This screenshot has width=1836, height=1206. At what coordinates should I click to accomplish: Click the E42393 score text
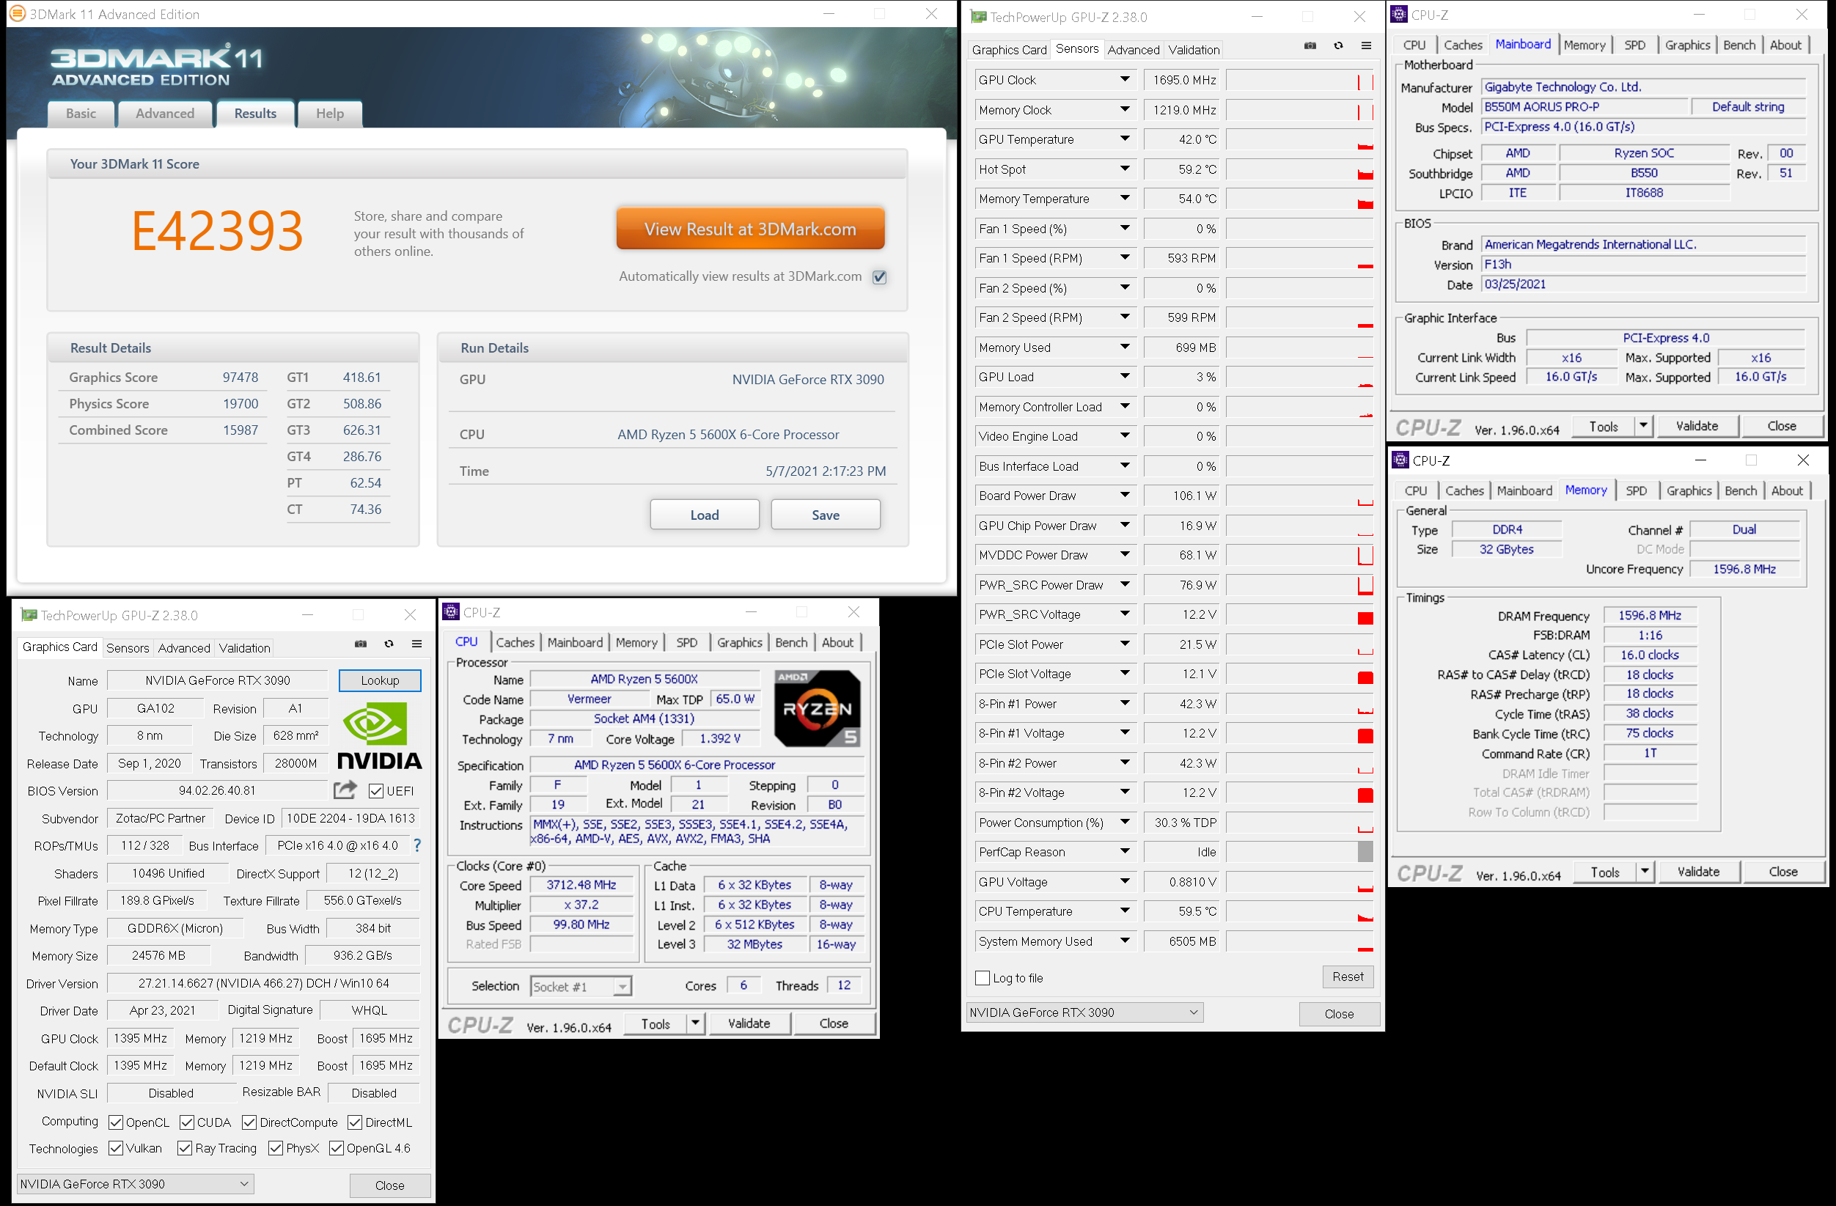pos(218,230)
